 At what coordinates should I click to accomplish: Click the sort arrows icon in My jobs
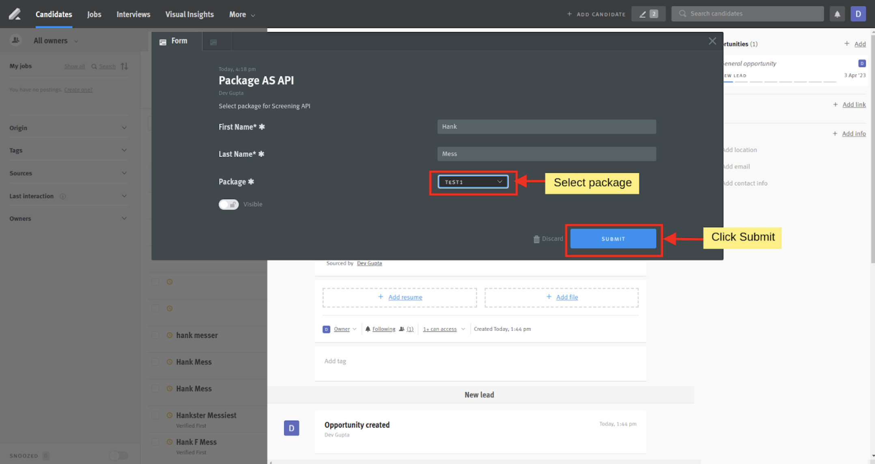pos(124,66)
